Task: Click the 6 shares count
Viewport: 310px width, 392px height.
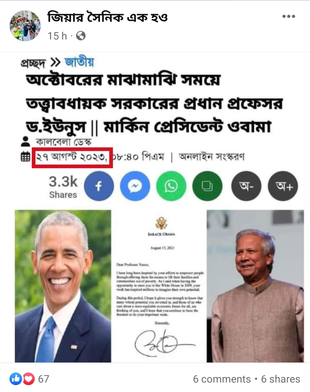Action: pyautogui.click(x=280, y=379)
